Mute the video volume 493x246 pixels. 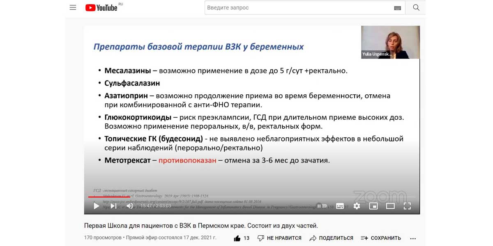[x=130, y=206]
